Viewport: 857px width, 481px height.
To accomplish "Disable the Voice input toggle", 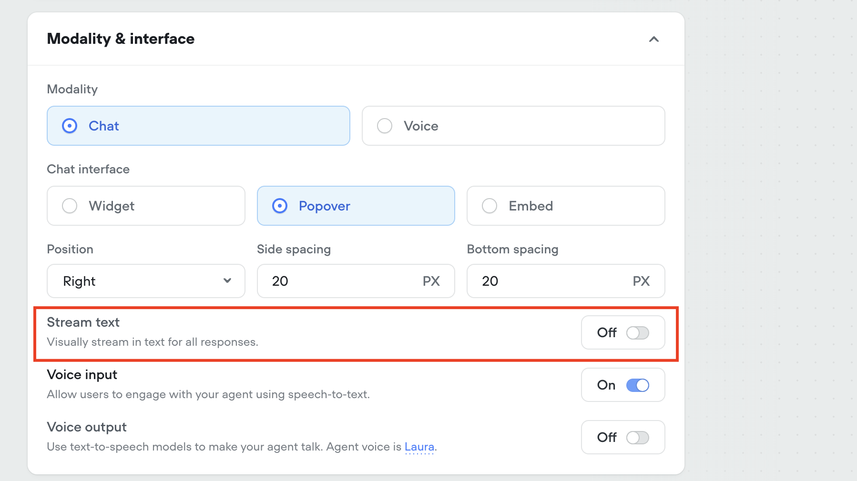I will pyautogui.click(x=637, y=385).
